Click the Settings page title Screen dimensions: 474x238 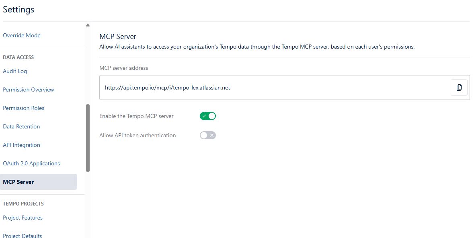18,9
